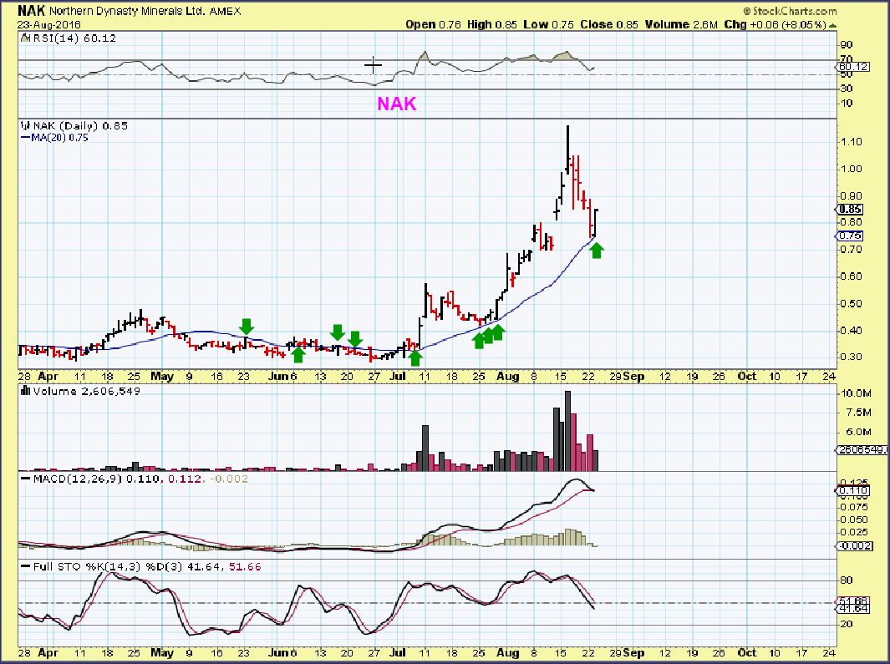Click the Northern Dynasty Minerals Ltd. AMEX title

pyautogui.click(x=145, y=11)
